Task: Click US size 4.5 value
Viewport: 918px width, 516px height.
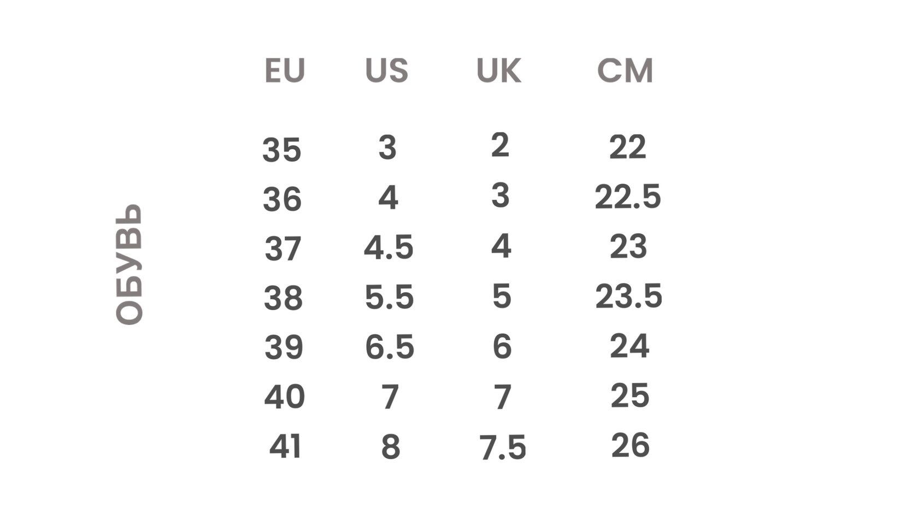Action: tap(389, 247)
